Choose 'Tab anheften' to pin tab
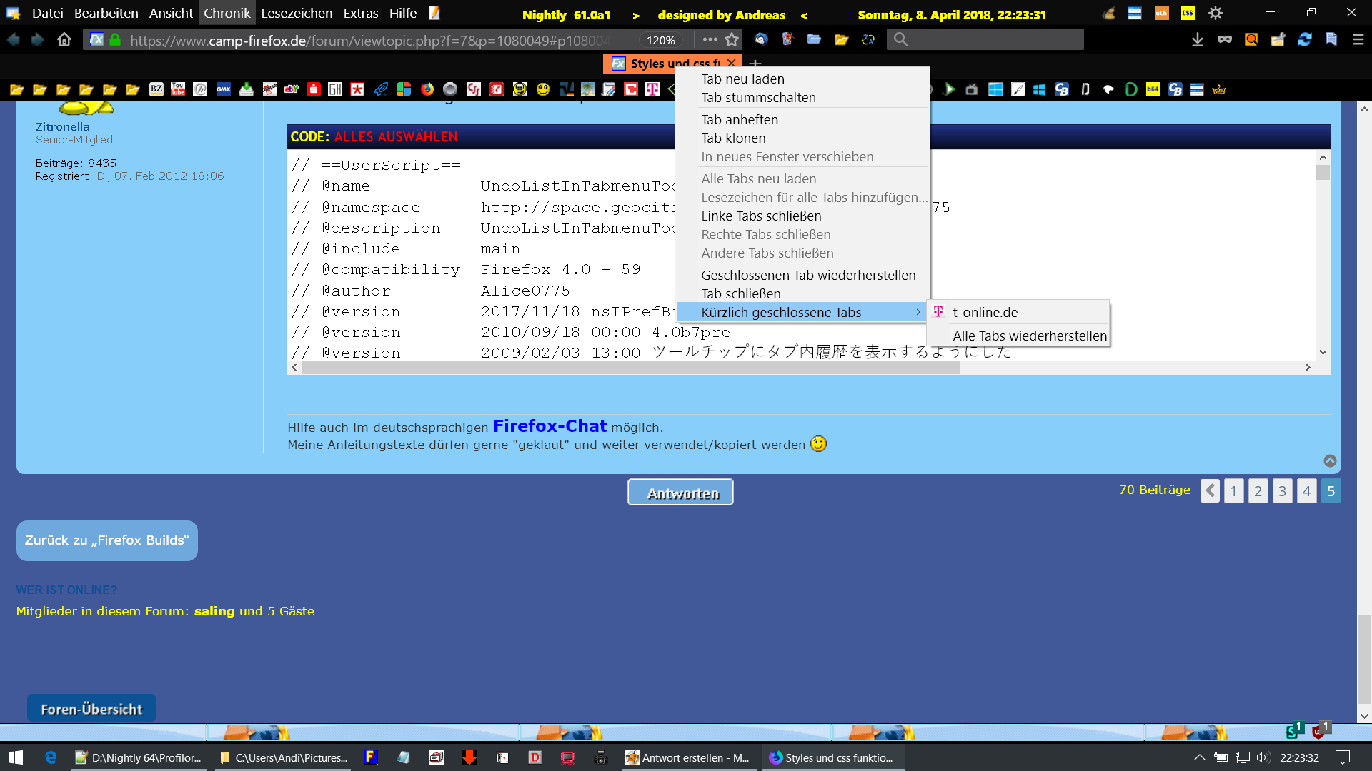The image size is (1372, 771). (x=740, y=120)
